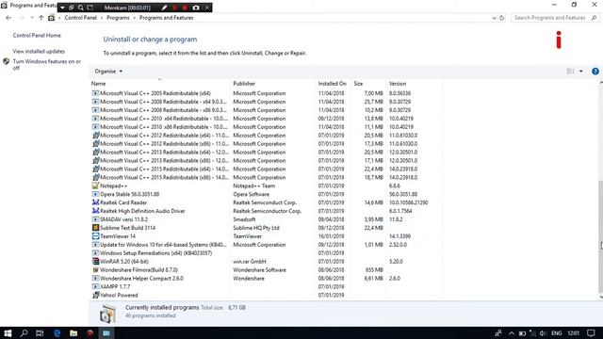
Task: Open the Windows Start menu
Action: tap(8, 332)
